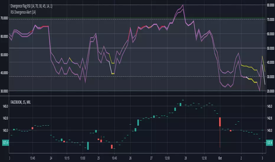This screenshot has width=275, height=162.
Task: Click the 28 date label on time axis
Action: (x=186, y=158)
